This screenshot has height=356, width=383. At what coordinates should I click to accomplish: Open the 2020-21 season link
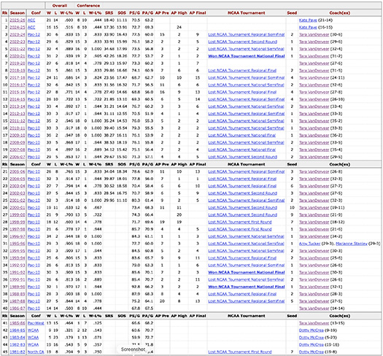point(18,56)
